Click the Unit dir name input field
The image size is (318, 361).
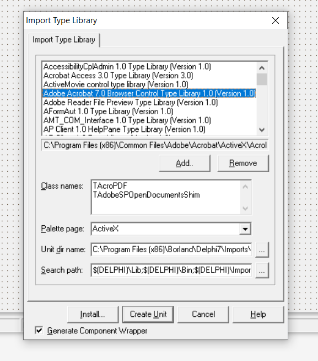click(171, 249)
